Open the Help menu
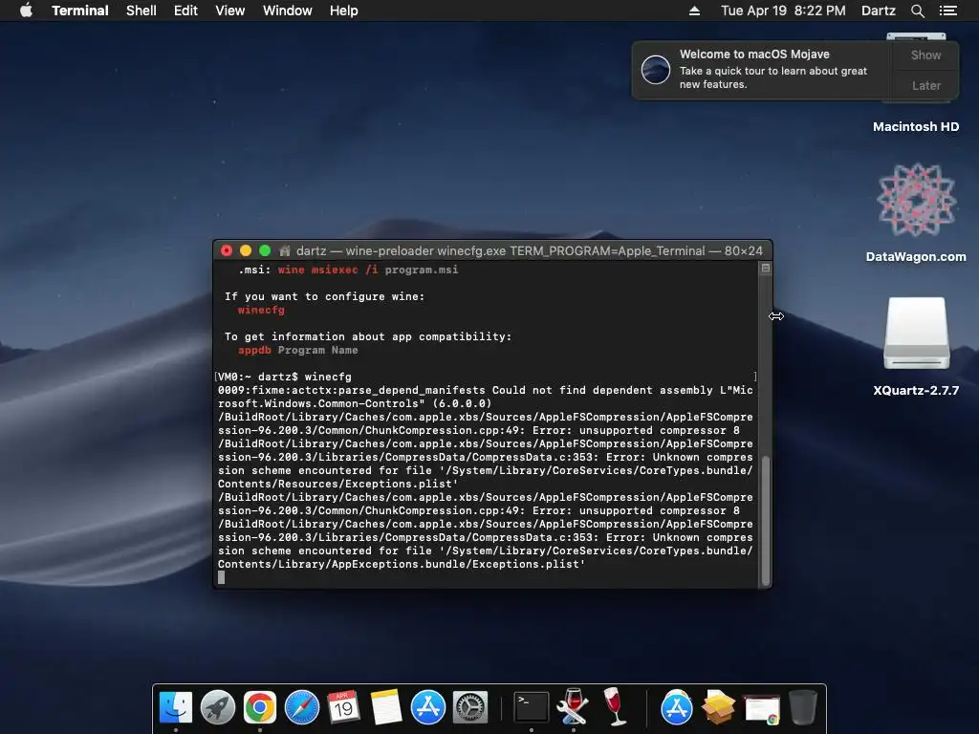This screenshot has width=979, height=734. (x=344, y=11)
